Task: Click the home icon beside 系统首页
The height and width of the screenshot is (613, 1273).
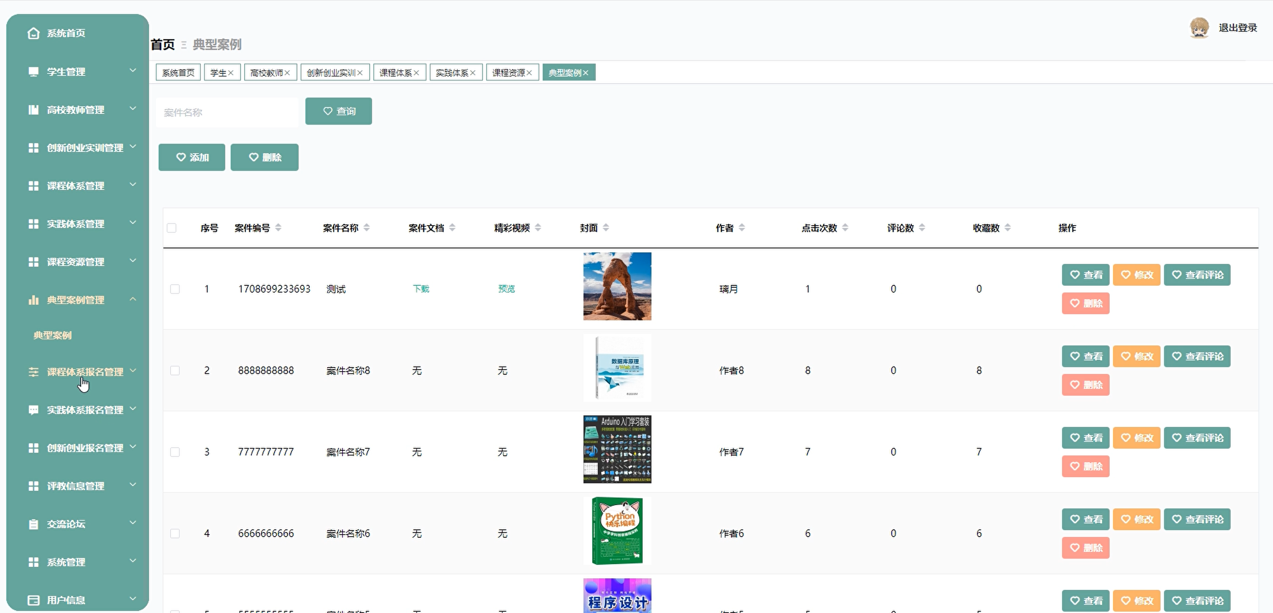Action: (33, 33)
